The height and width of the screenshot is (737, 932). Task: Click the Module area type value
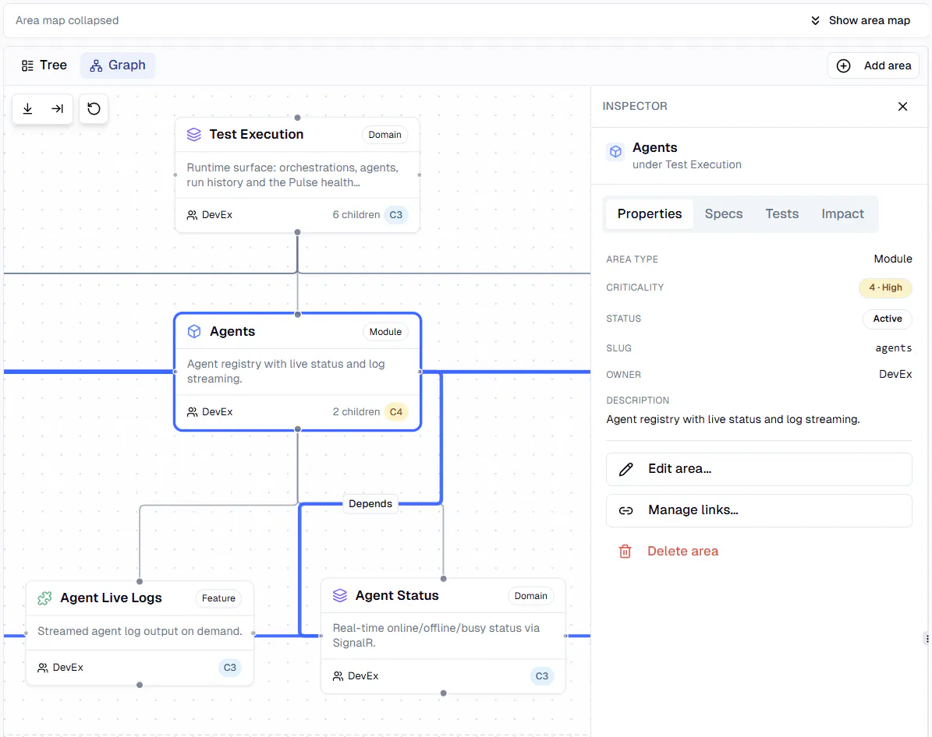[x=893, y=259]
